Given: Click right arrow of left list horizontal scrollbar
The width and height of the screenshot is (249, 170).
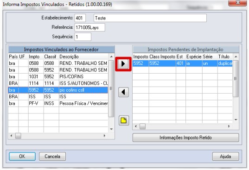Looking at the screenshot, I should [104, 136].
